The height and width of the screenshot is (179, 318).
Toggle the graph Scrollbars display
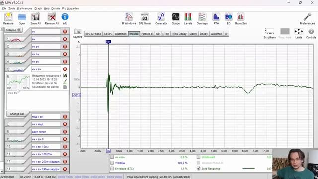pyautogui.click(x=269, y=33)
